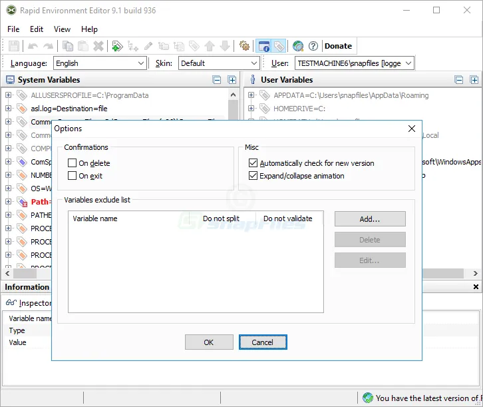Expand the ALLUSERSPROFILE tree node
Image resolution: width=483 pixels, height=407 pixels.
[x=9, y=95]
